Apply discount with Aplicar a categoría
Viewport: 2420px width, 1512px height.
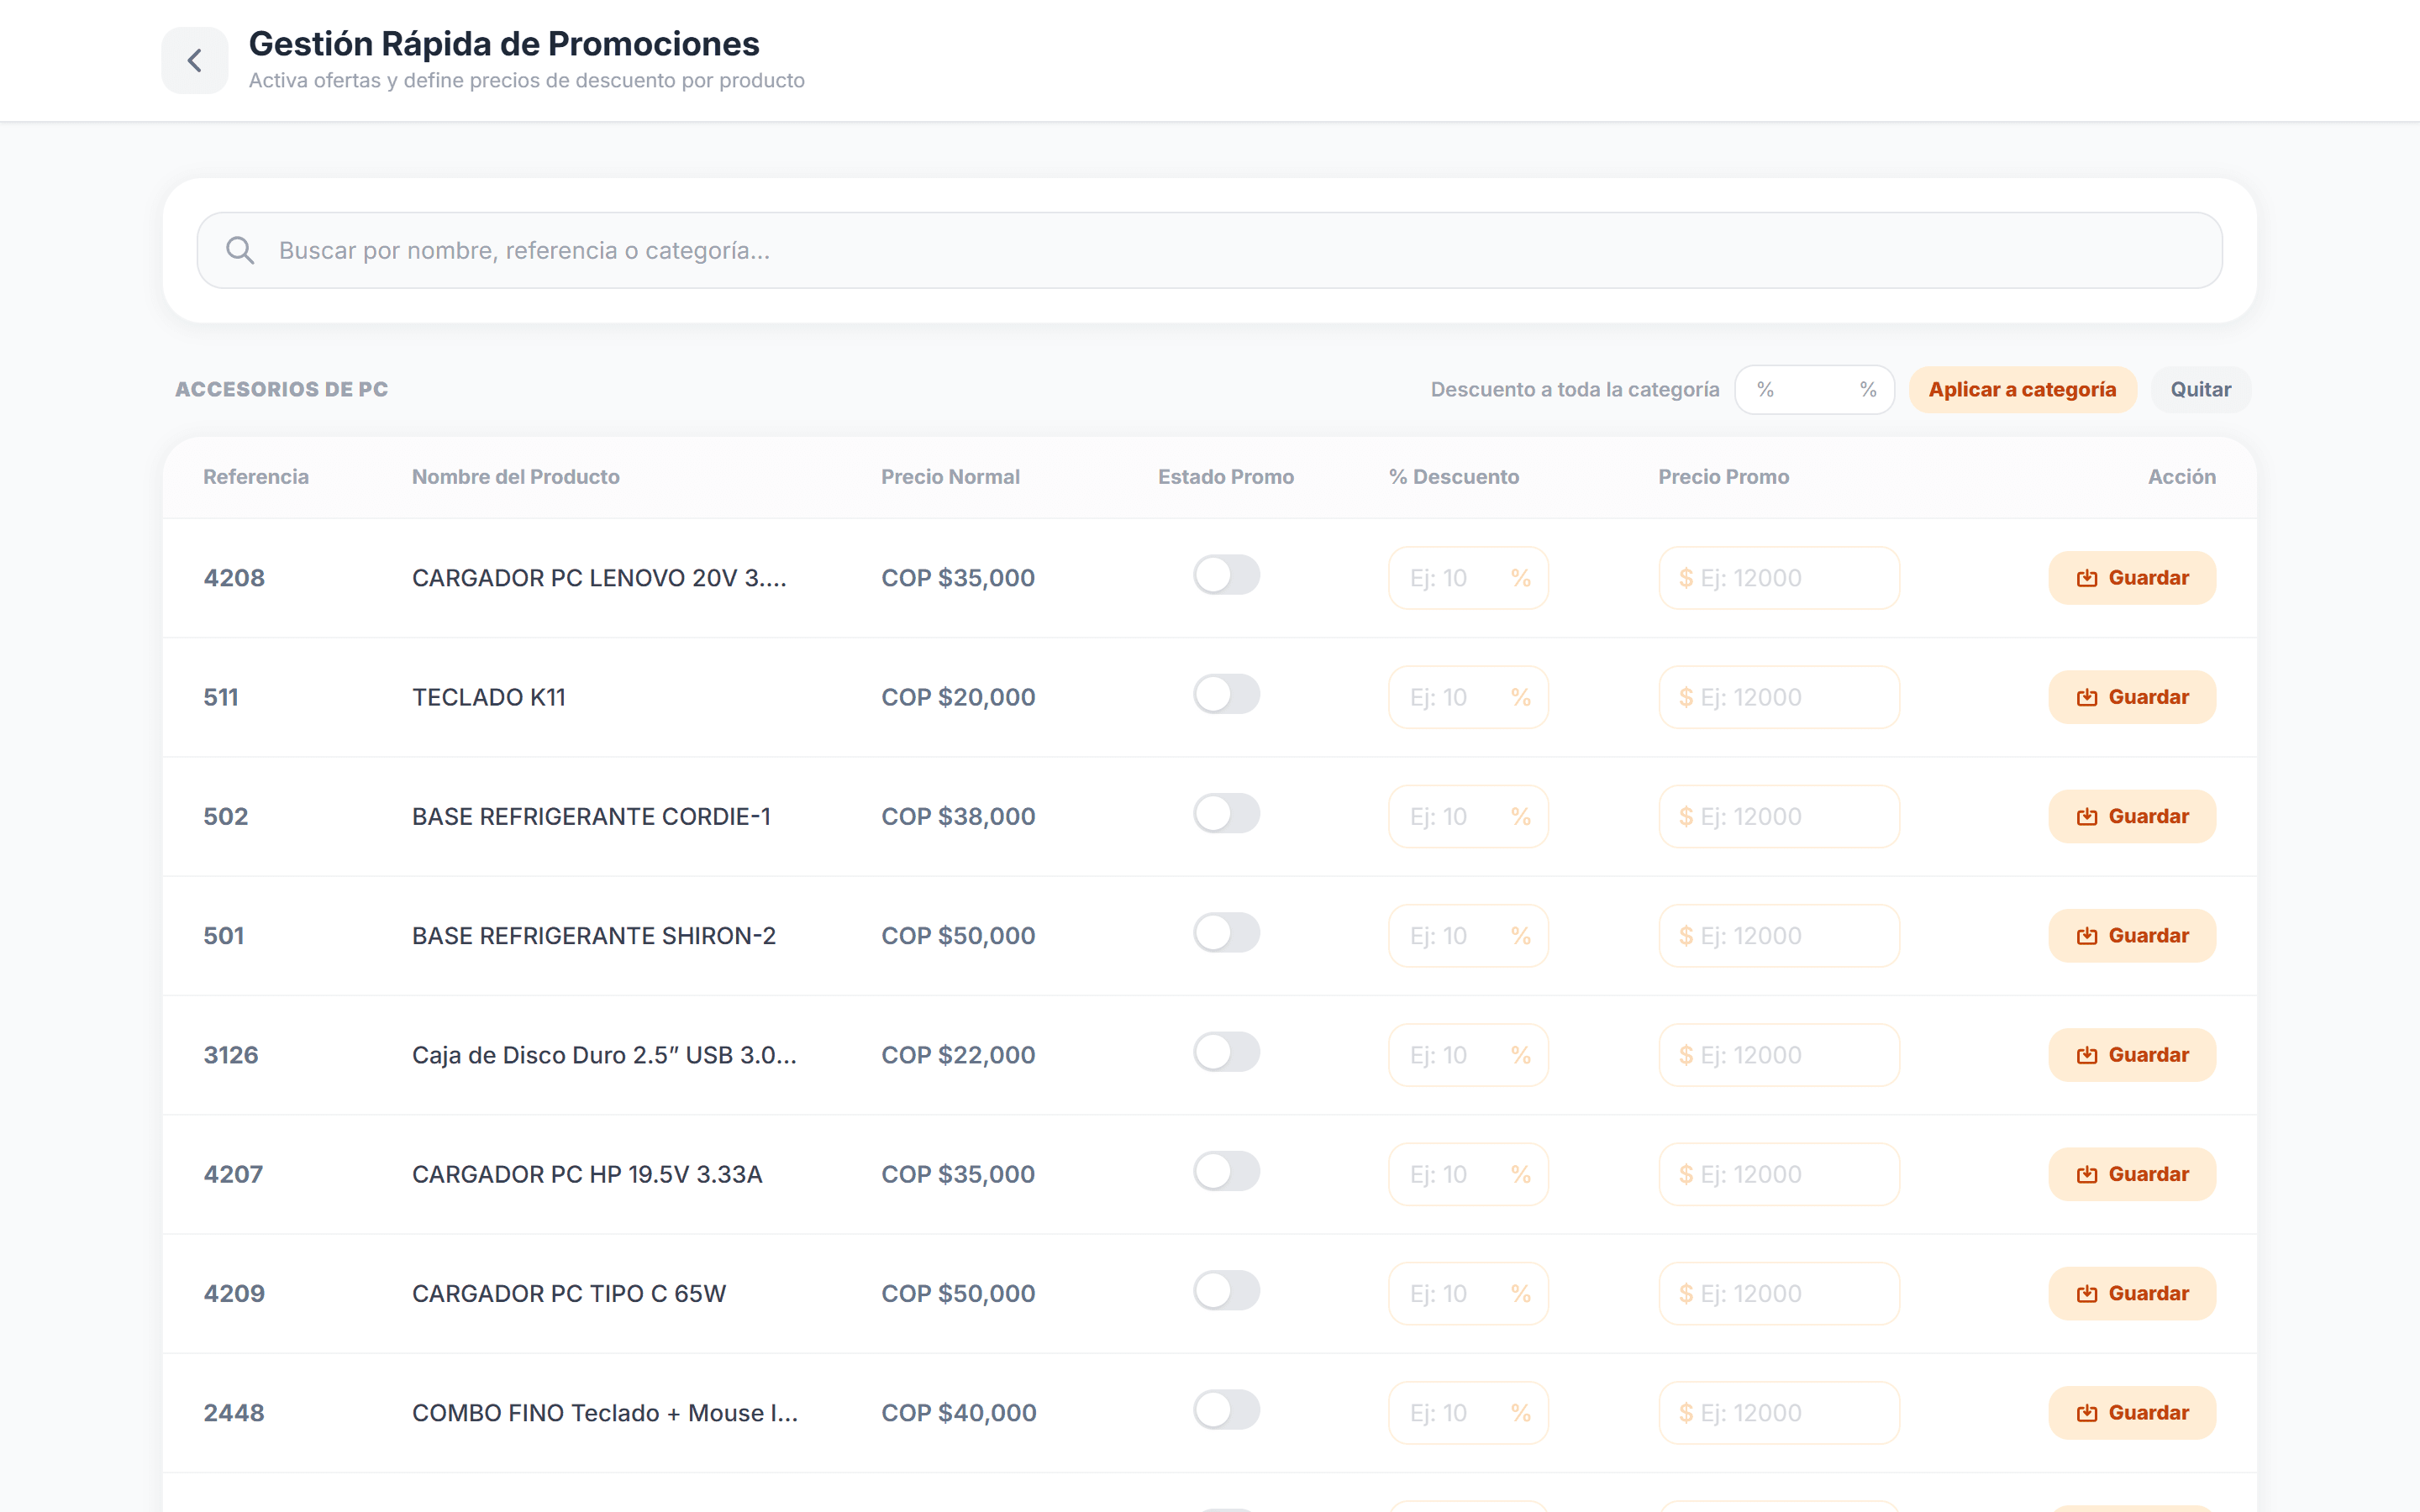coord(2022,389)
